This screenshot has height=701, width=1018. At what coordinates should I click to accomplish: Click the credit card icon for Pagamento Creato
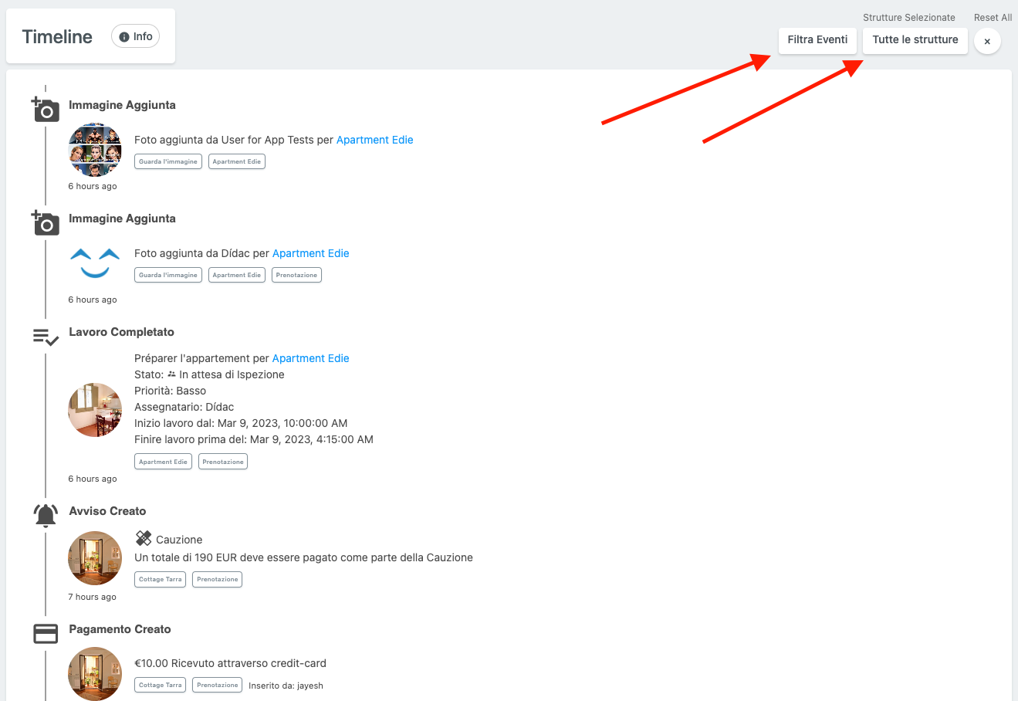[x=45, y=633]
